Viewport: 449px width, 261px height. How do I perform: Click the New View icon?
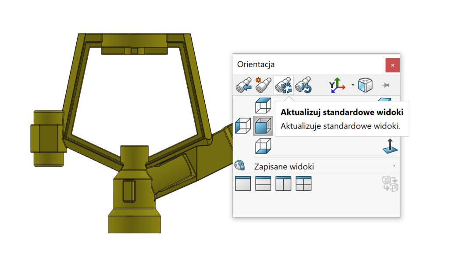tap(264, 85)
